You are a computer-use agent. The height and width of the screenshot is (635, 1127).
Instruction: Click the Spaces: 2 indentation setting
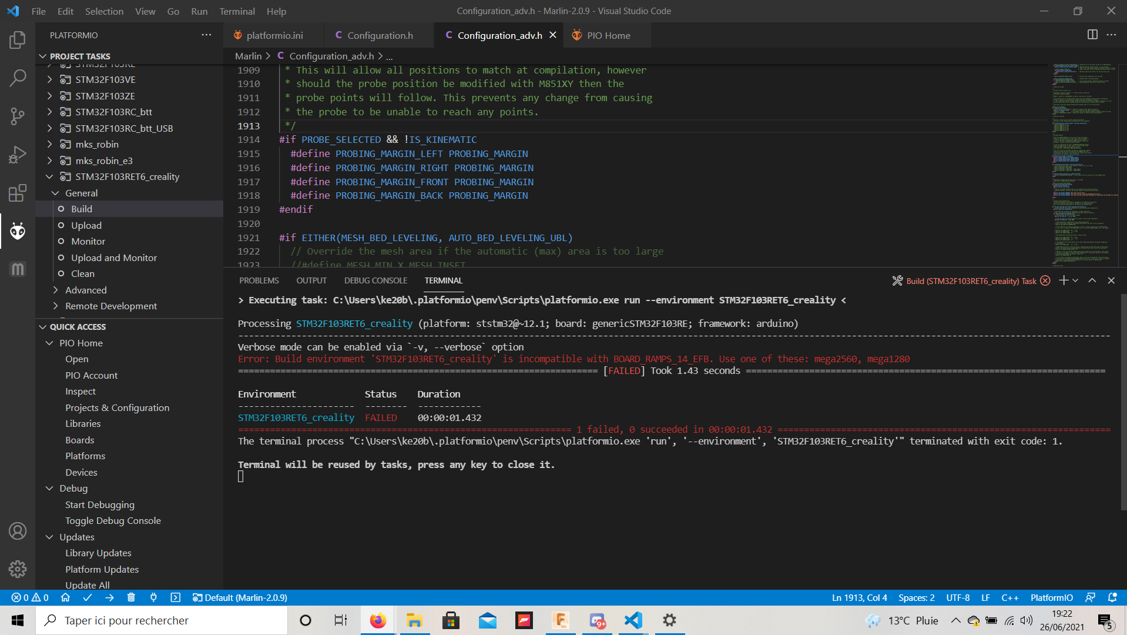[916, 597]
